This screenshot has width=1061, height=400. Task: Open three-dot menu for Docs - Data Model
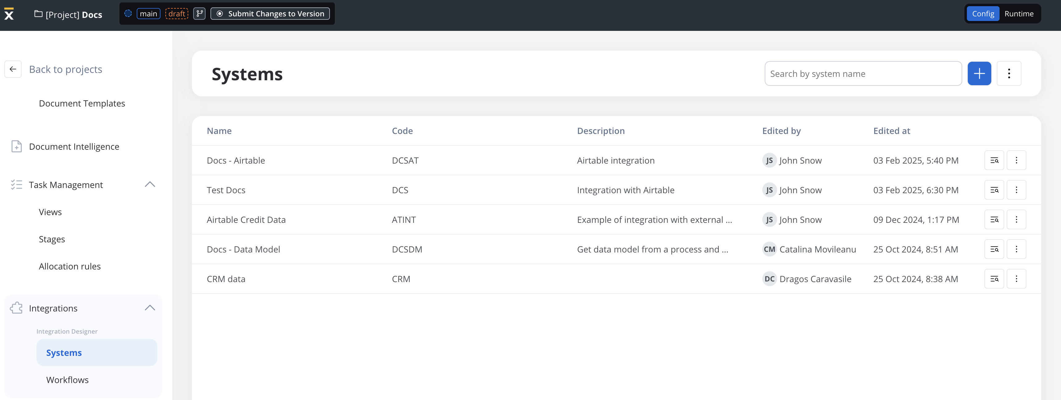coord(1016,249)
